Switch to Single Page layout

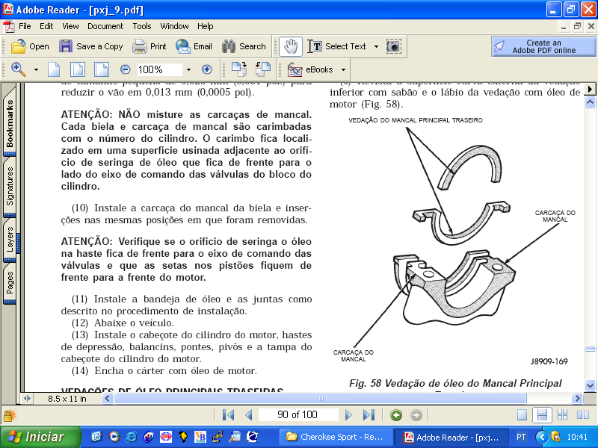[522, 415]
